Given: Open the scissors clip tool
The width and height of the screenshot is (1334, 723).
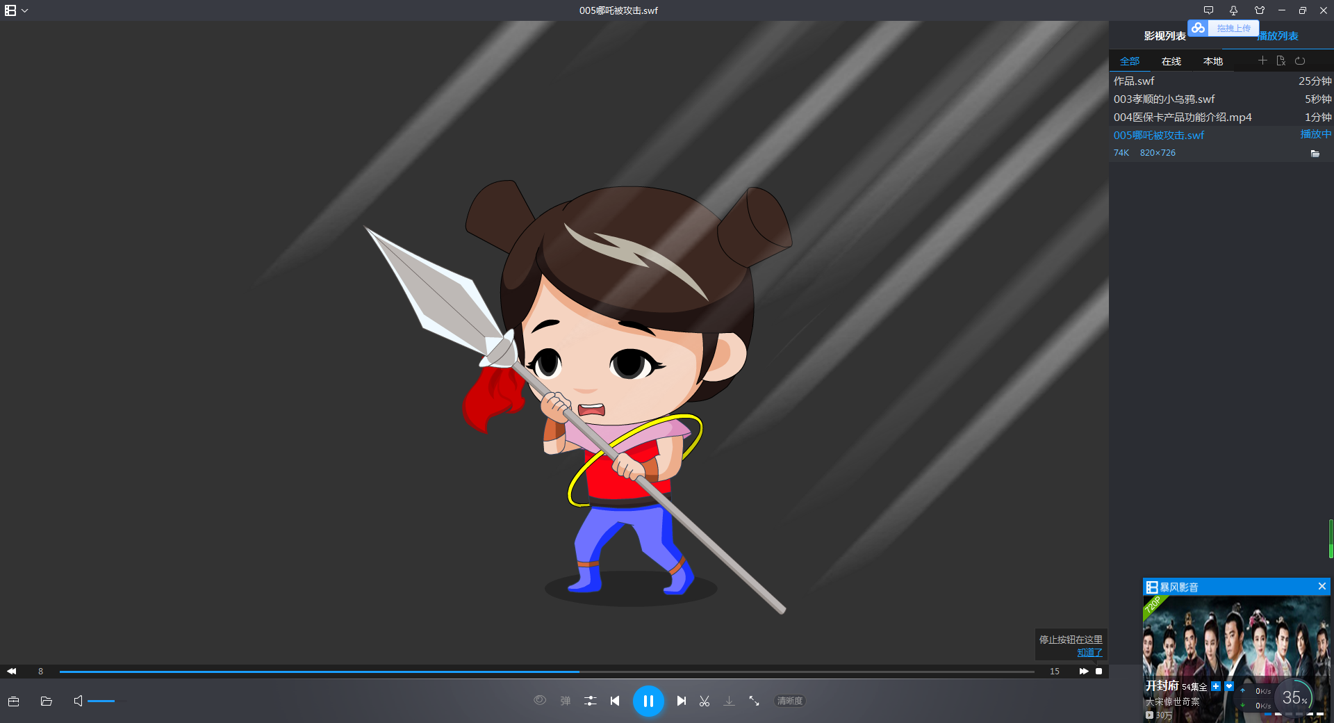Looking at the screenshot, I should (x=705, y=701).
